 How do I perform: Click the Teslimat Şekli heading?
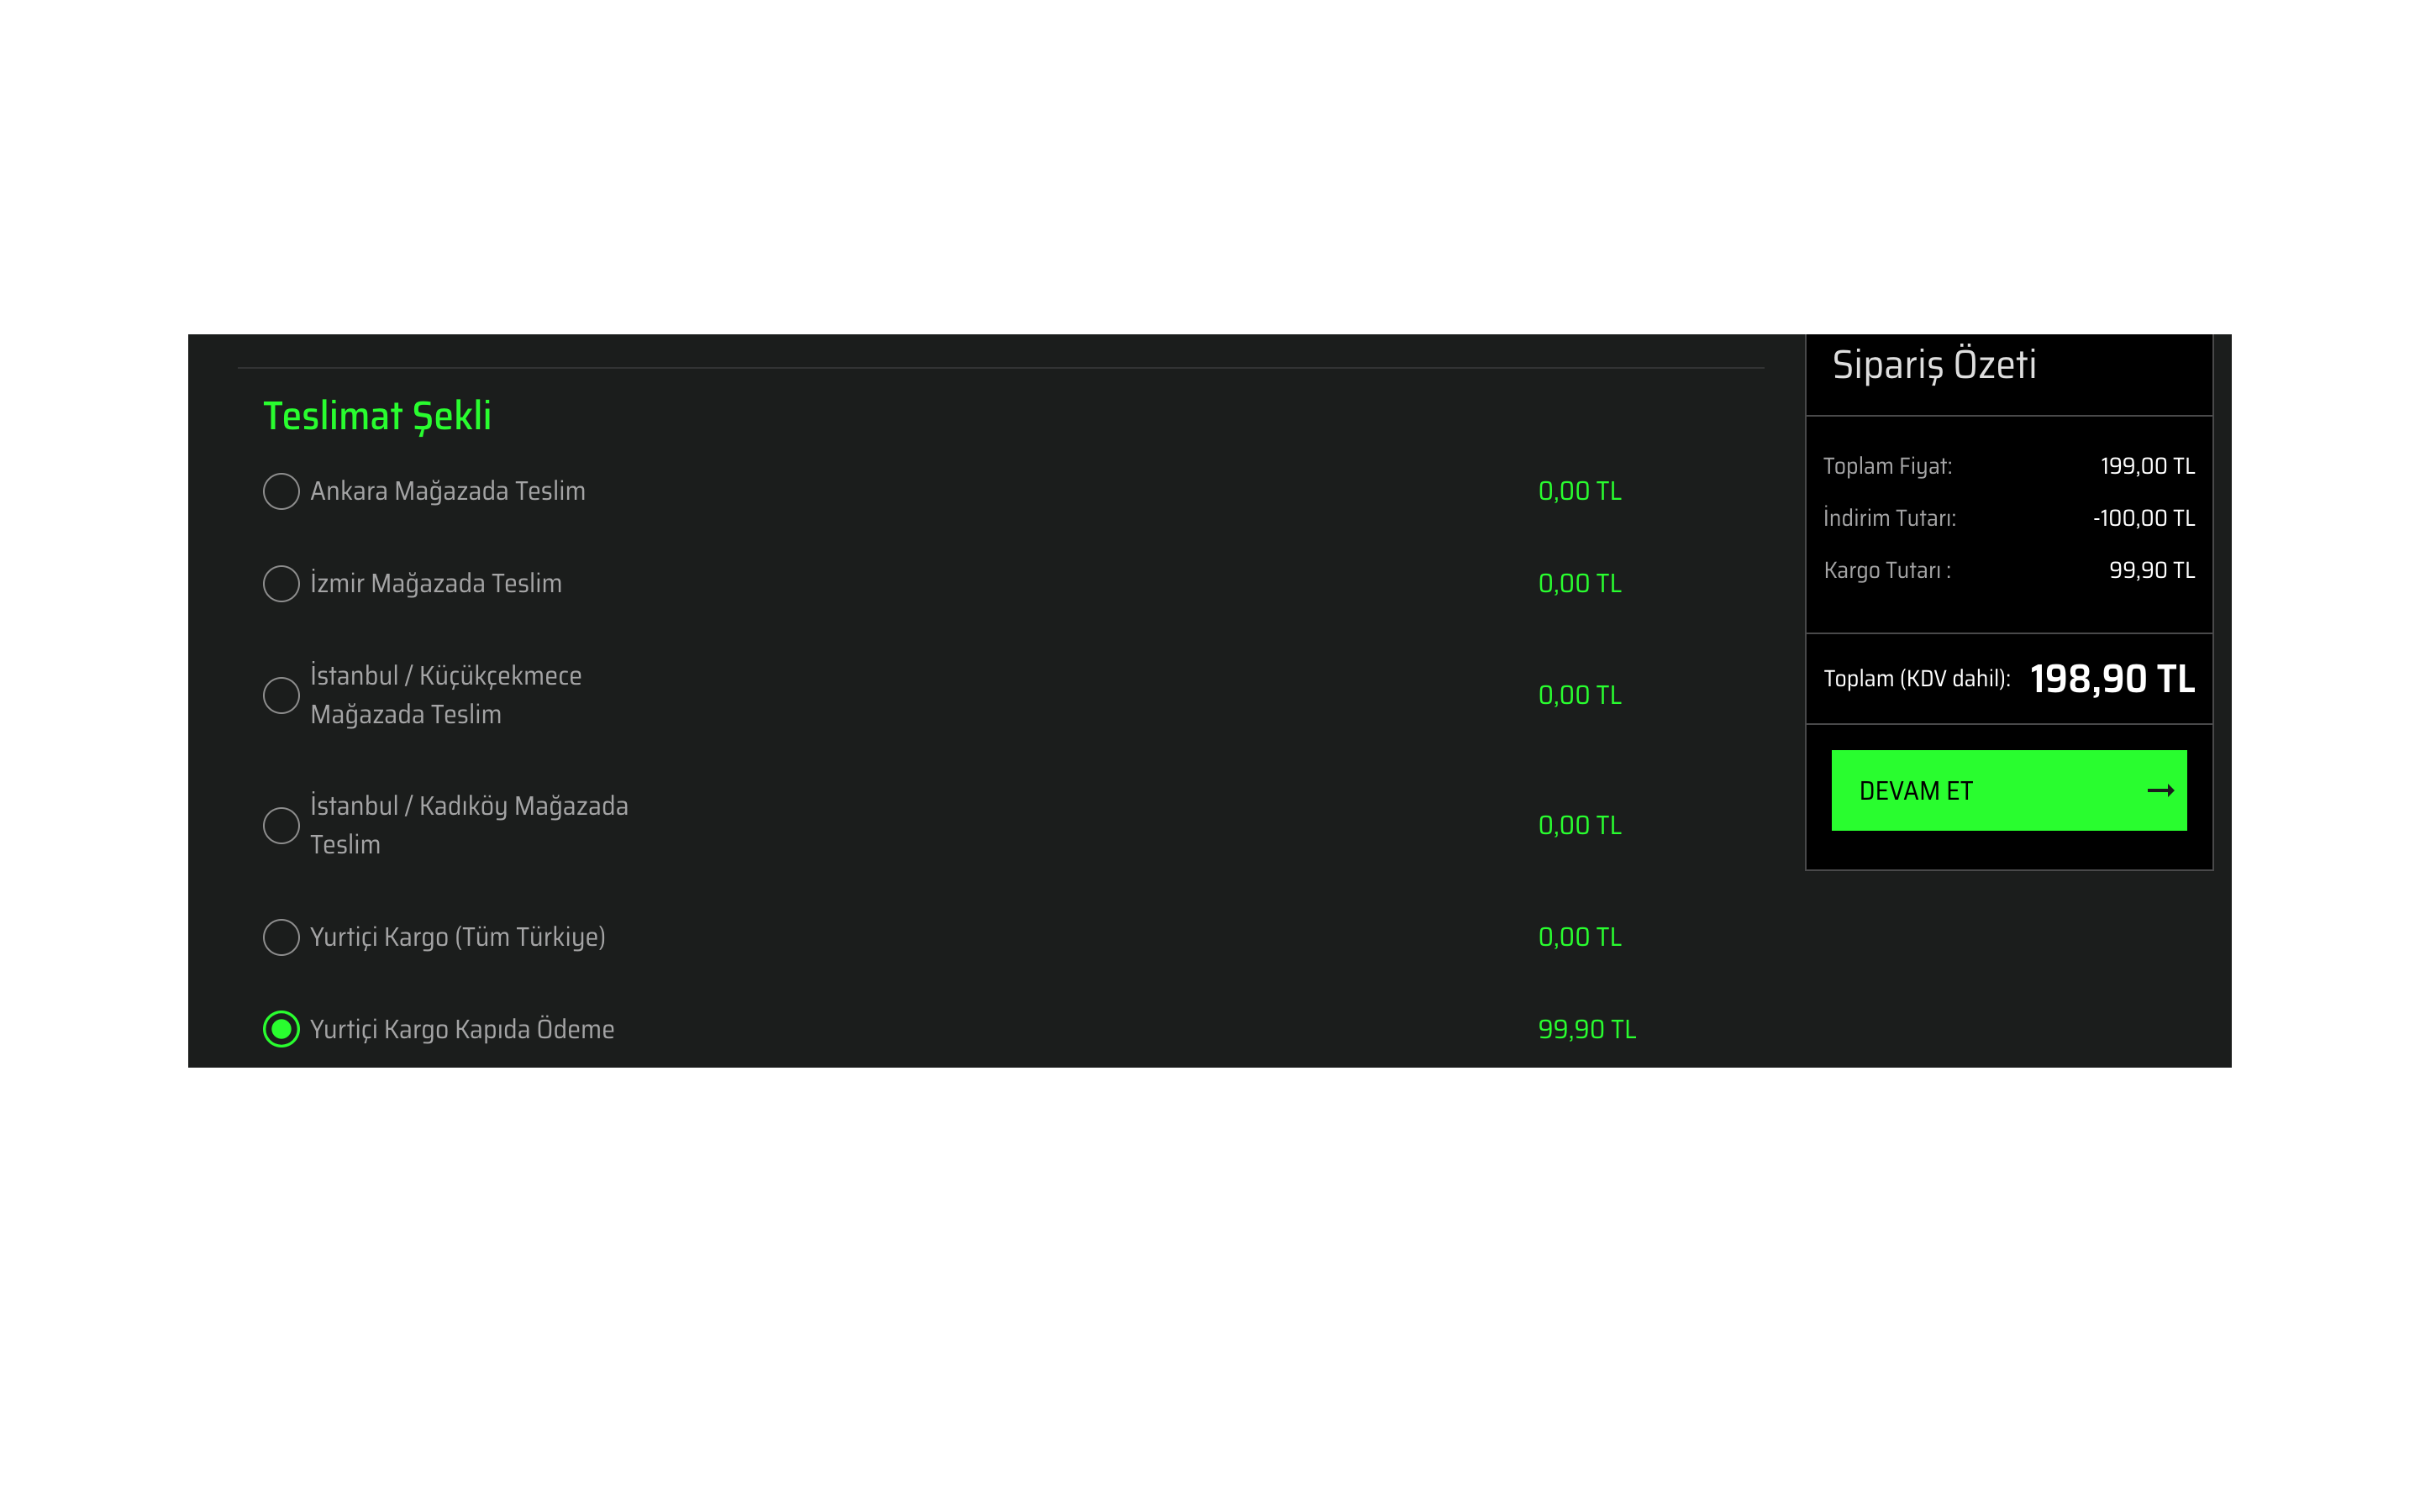(x=377, y=416)
